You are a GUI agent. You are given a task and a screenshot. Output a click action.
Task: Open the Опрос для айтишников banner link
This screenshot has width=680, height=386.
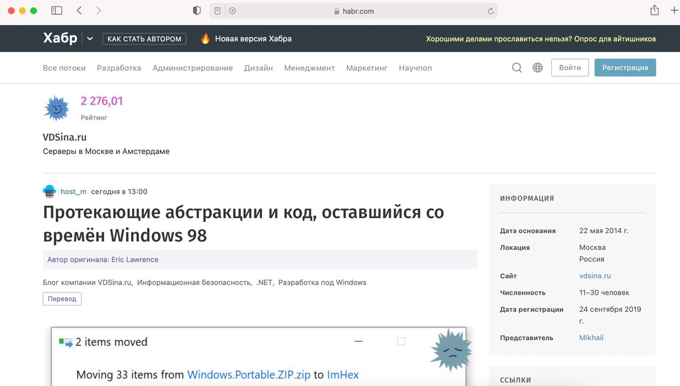coord(541,39)
